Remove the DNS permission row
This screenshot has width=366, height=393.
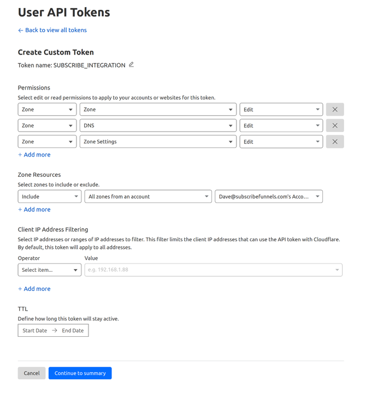pos(335,126)
